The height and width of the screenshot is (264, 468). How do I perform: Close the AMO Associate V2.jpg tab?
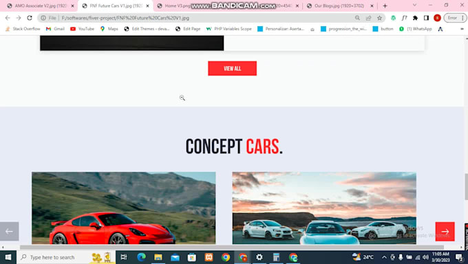coord(72,5)
